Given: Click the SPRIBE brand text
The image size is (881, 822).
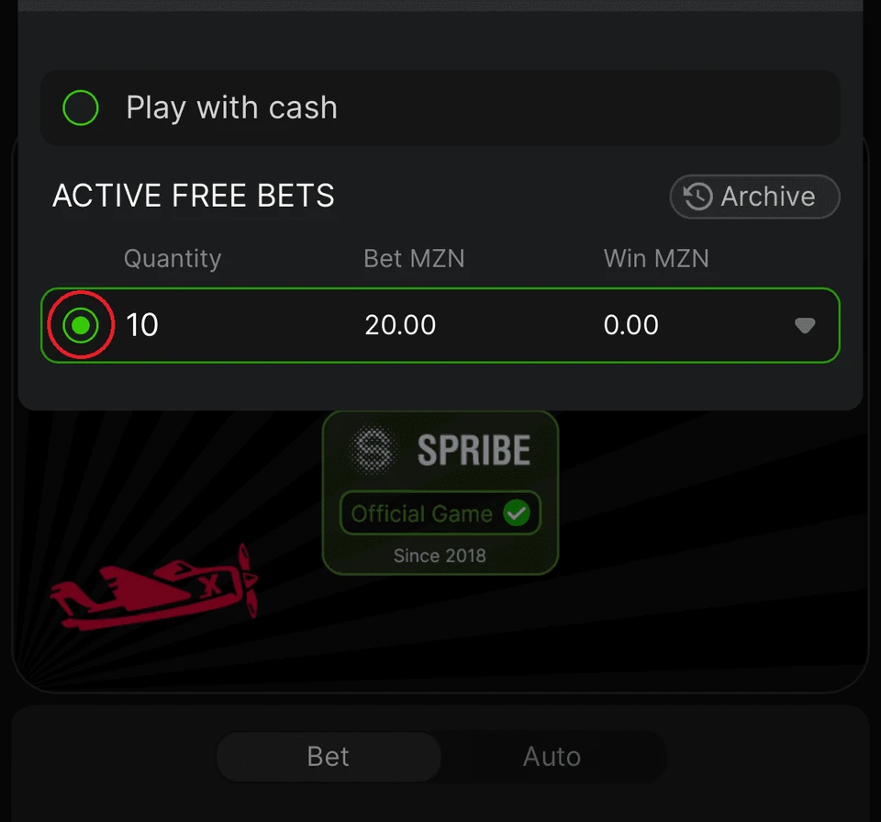Looking at the screenshot, I should (x=474, y=450).
